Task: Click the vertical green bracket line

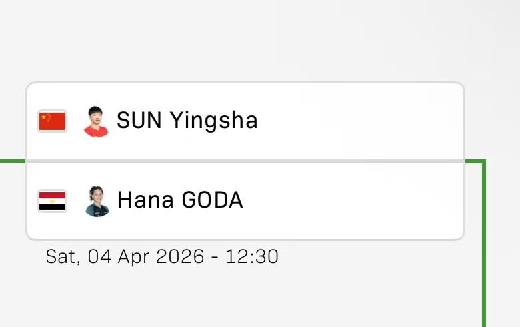Action: click(x=484, y=253)
